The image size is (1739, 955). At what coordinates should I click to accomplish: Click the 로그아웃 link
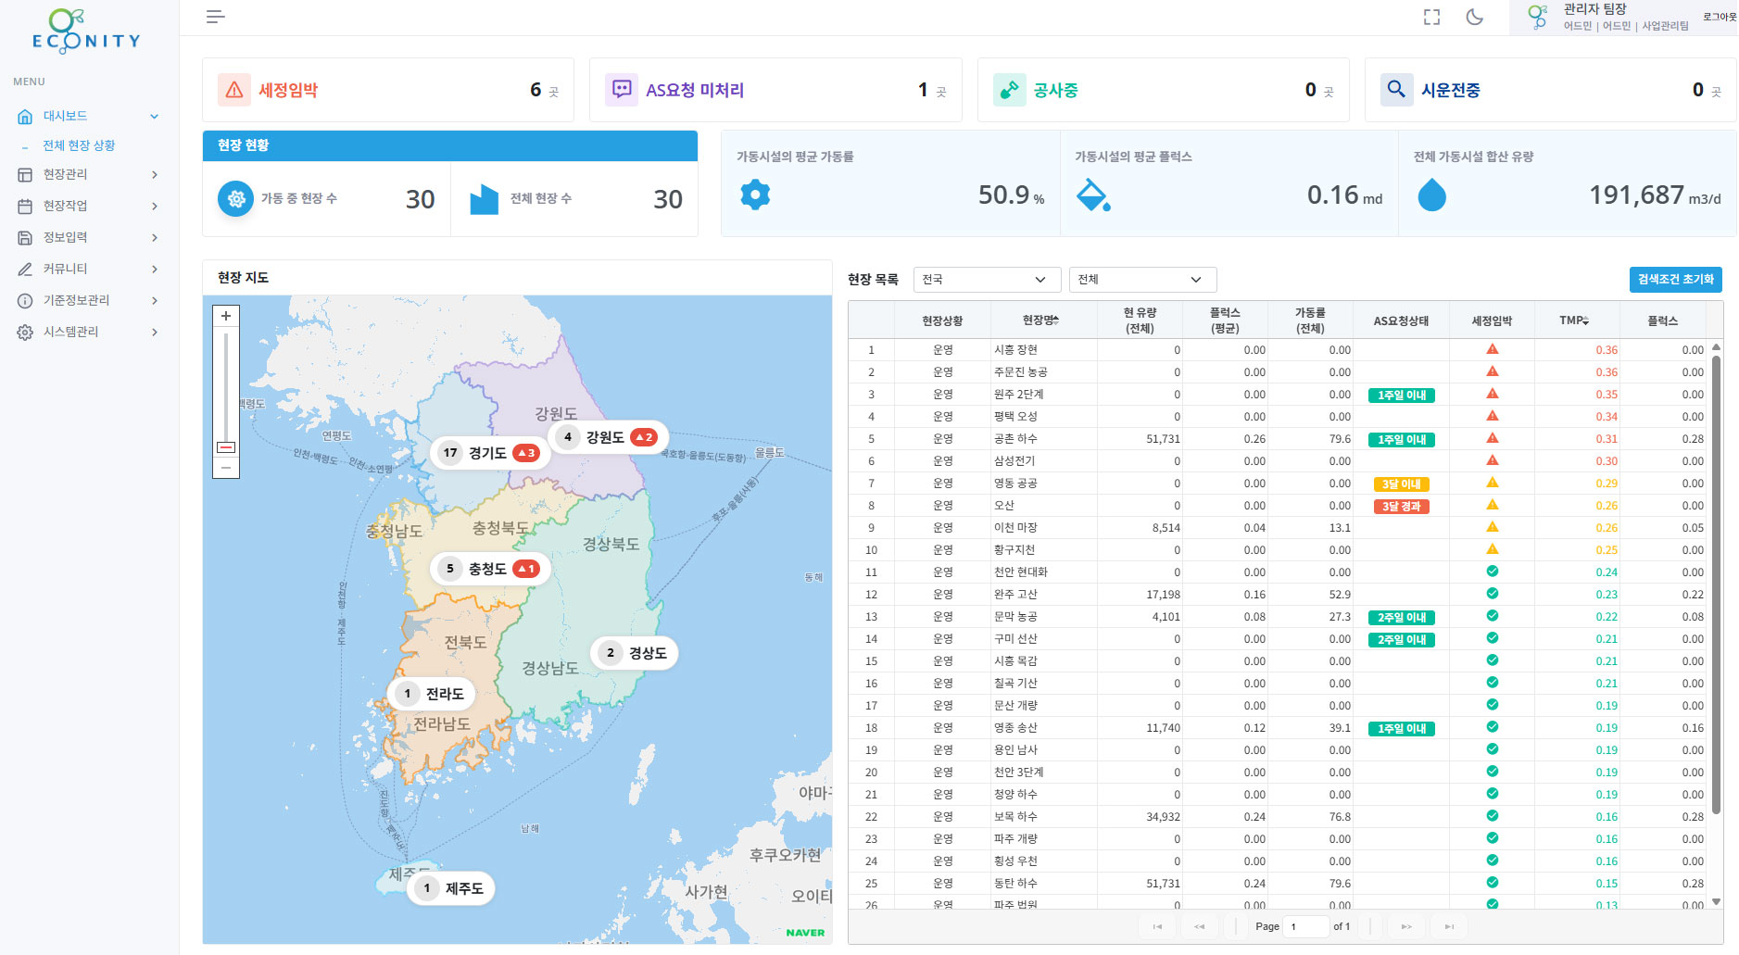pos(1719,17)
